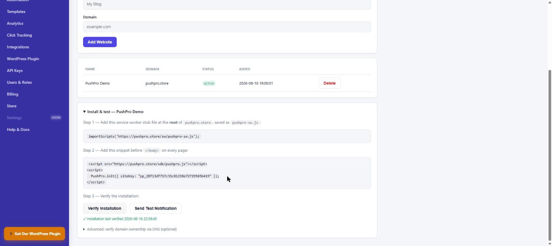The height and width of the screenshot is (246, 552).
Task: Click Send Test Notification button
Action: click(x=156, y=208)
